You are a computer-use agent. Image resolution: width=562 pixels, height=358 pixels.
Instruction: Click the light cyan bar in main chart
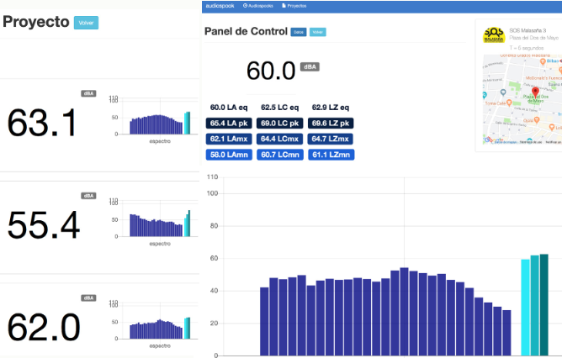[x=525, y=308]
